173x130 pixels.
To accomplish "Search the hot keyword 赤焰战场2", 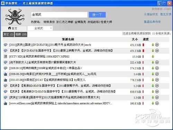I will (x=93, y=22).
